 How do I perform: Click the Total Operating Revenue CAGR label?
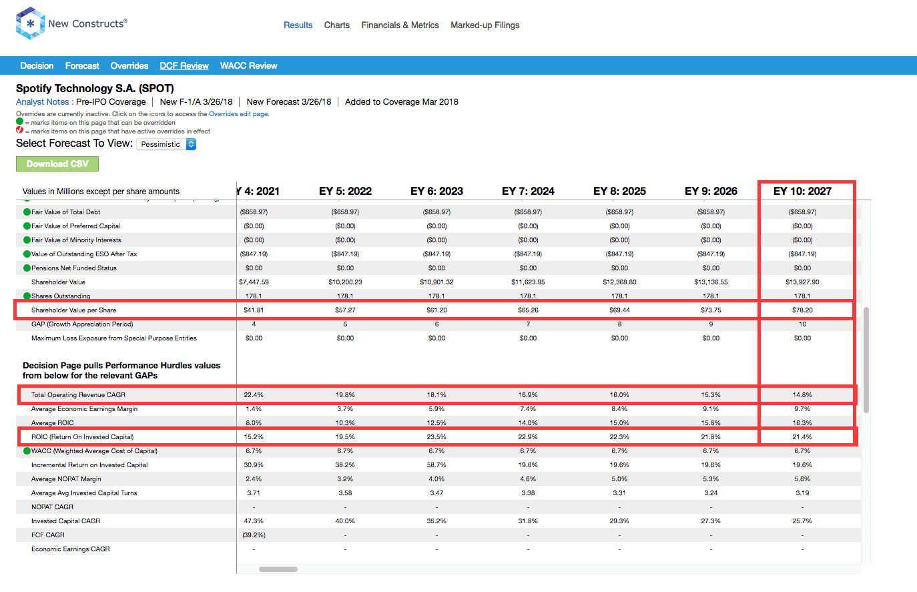[78, 394]
